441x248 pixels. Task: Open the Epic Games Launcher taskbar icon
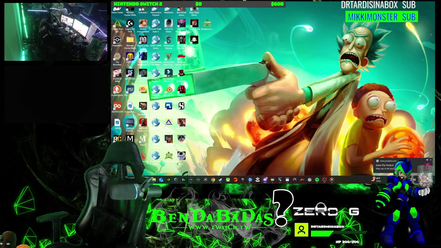coord(243,179)
